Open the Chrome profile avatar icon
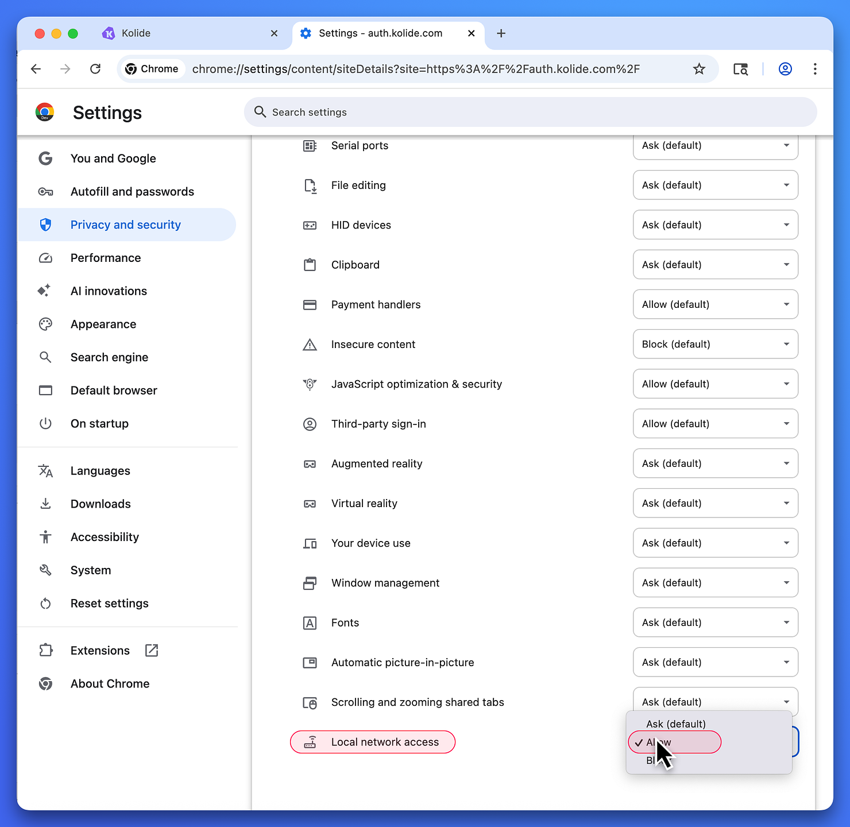The image size is (850, 827). point(785,69)
